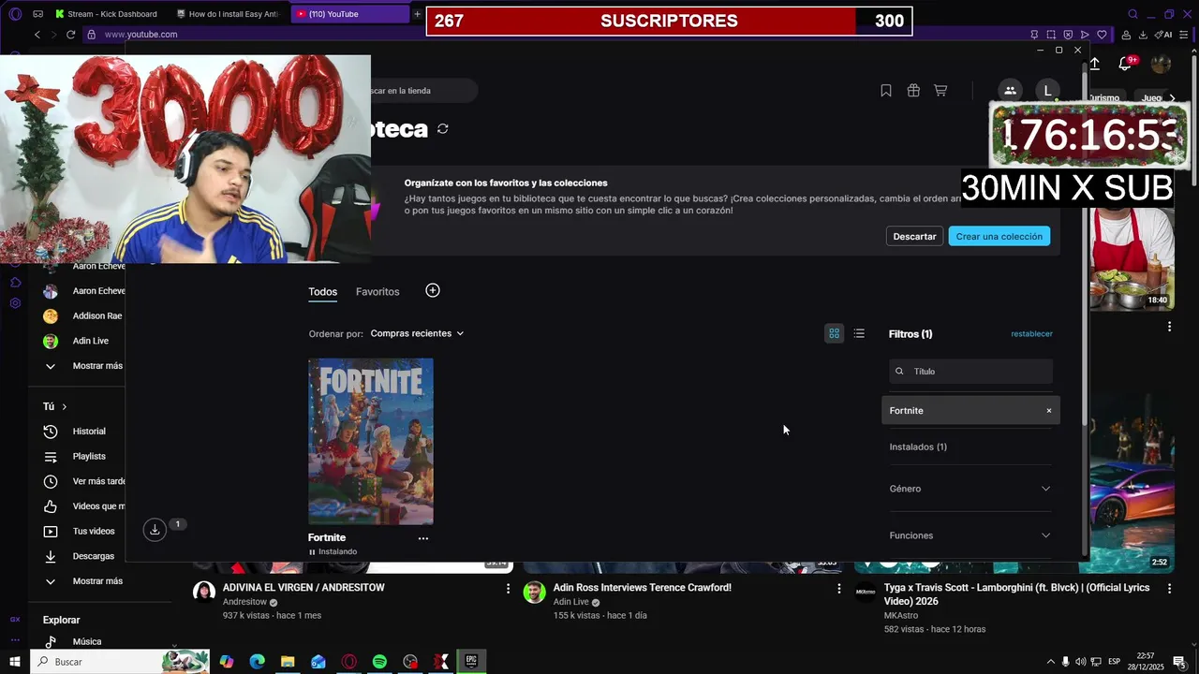Viewport: 1199px width, 674px height.
Task: Open YouTube Historial in the sidebar
Action: pos(89,432)
